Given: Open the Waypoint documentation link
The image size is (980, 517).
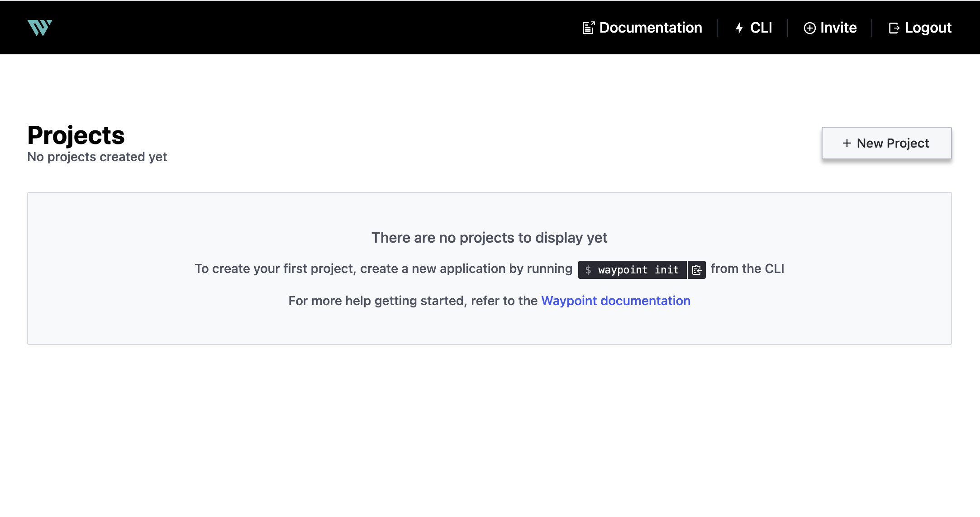Looking at the screenshot, I should pos(616,300).
